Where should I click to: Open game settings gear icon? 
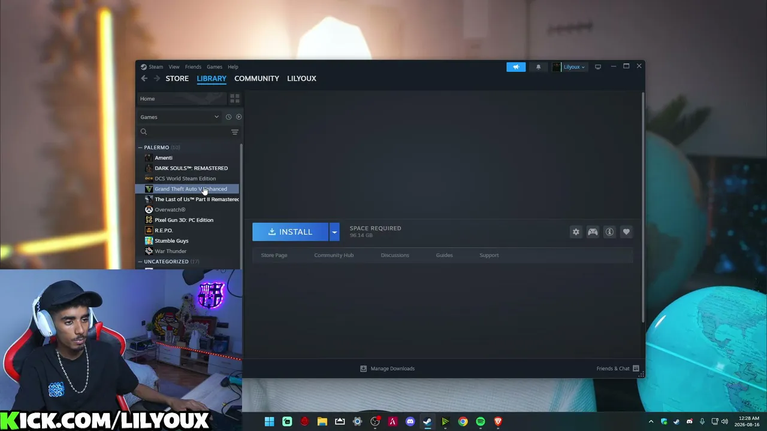click(x=576, y=232)
